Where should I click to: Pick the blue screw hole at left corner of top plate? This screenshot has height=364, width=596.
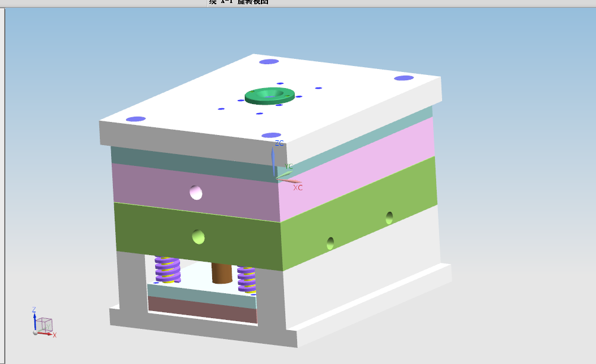135,119
